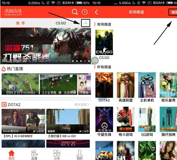Open the 分类 categories tab
The image size is (177, 160).
pos(57,155)
